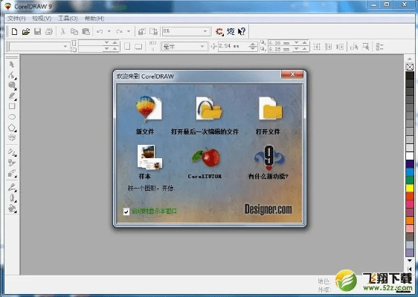Toggle landscape page orientation button
Screen dimensions: 418x297
coord(138,47)
